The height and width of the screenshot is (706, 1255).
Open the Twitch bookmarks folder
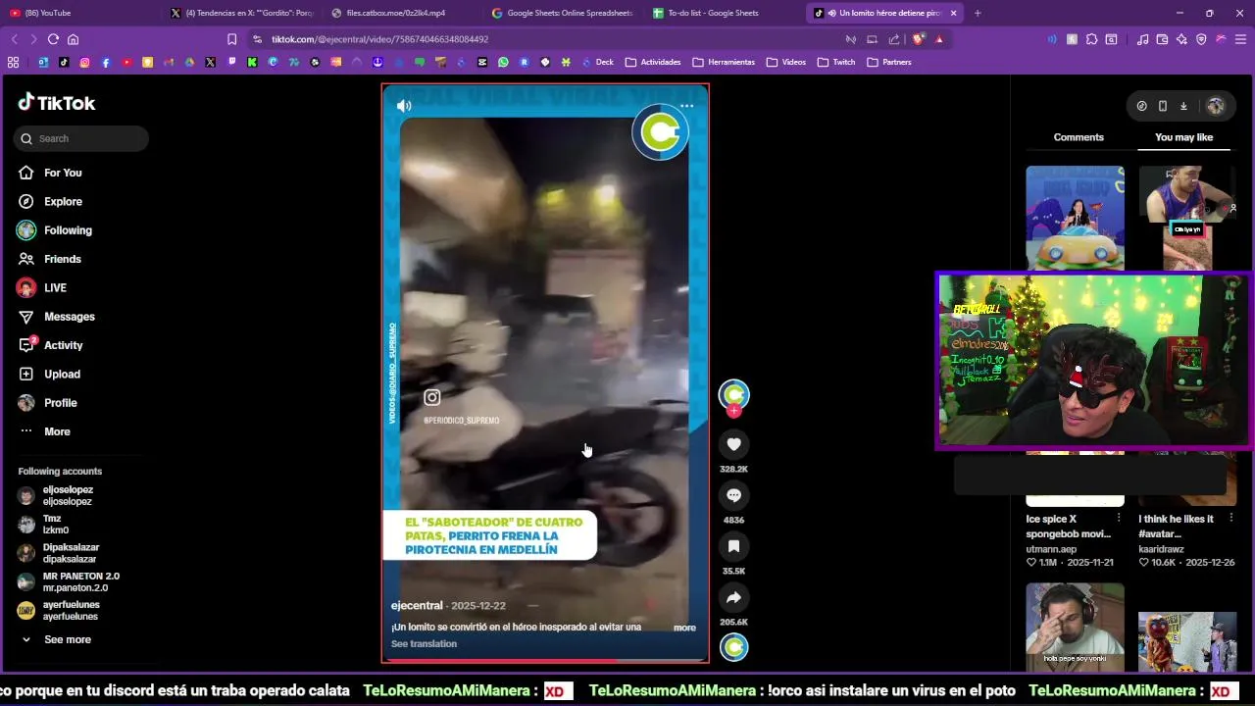point(836,62)
